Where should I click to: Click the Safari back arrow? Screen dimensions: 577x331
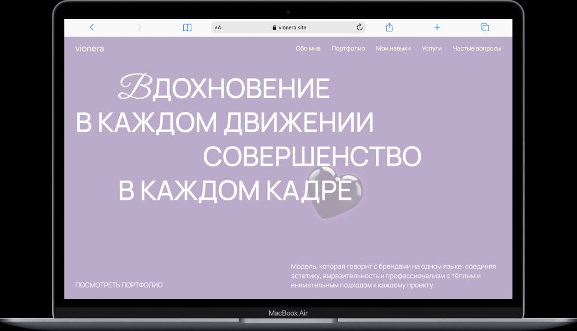(x=92, y=27)
